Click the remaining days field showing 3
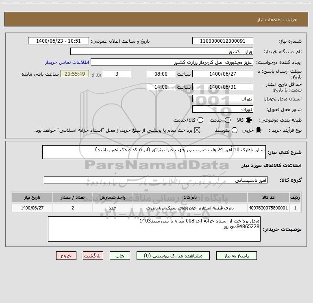This screenshot has height=303, width=313. [x=117, y=74]
